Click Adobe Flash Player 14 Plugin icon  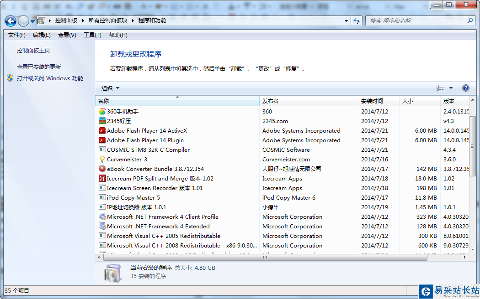pos(102,140)
